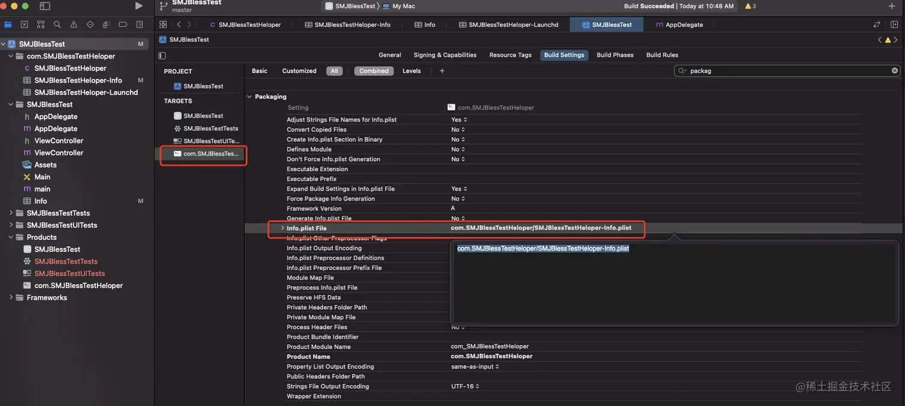Select the SMJBlessTestTests target
The width and height of the screenshot is (905, 406).
coord(206,128)
